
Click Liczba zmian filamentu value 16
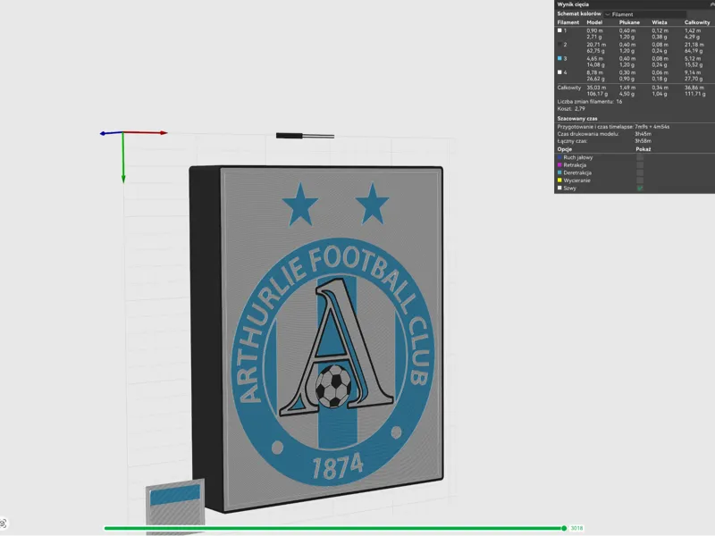click(619, 102)
